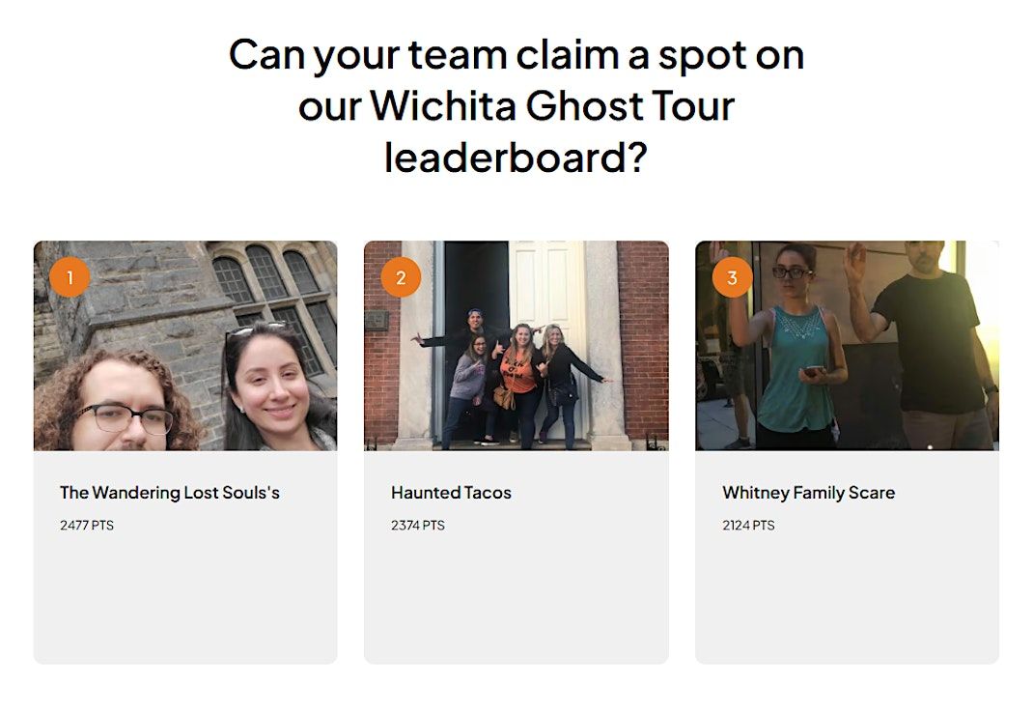Open the Haunted Tacos group photo
Image resolution: width=1033 pixels, height=715 pixels.
[x=516, y=346]
